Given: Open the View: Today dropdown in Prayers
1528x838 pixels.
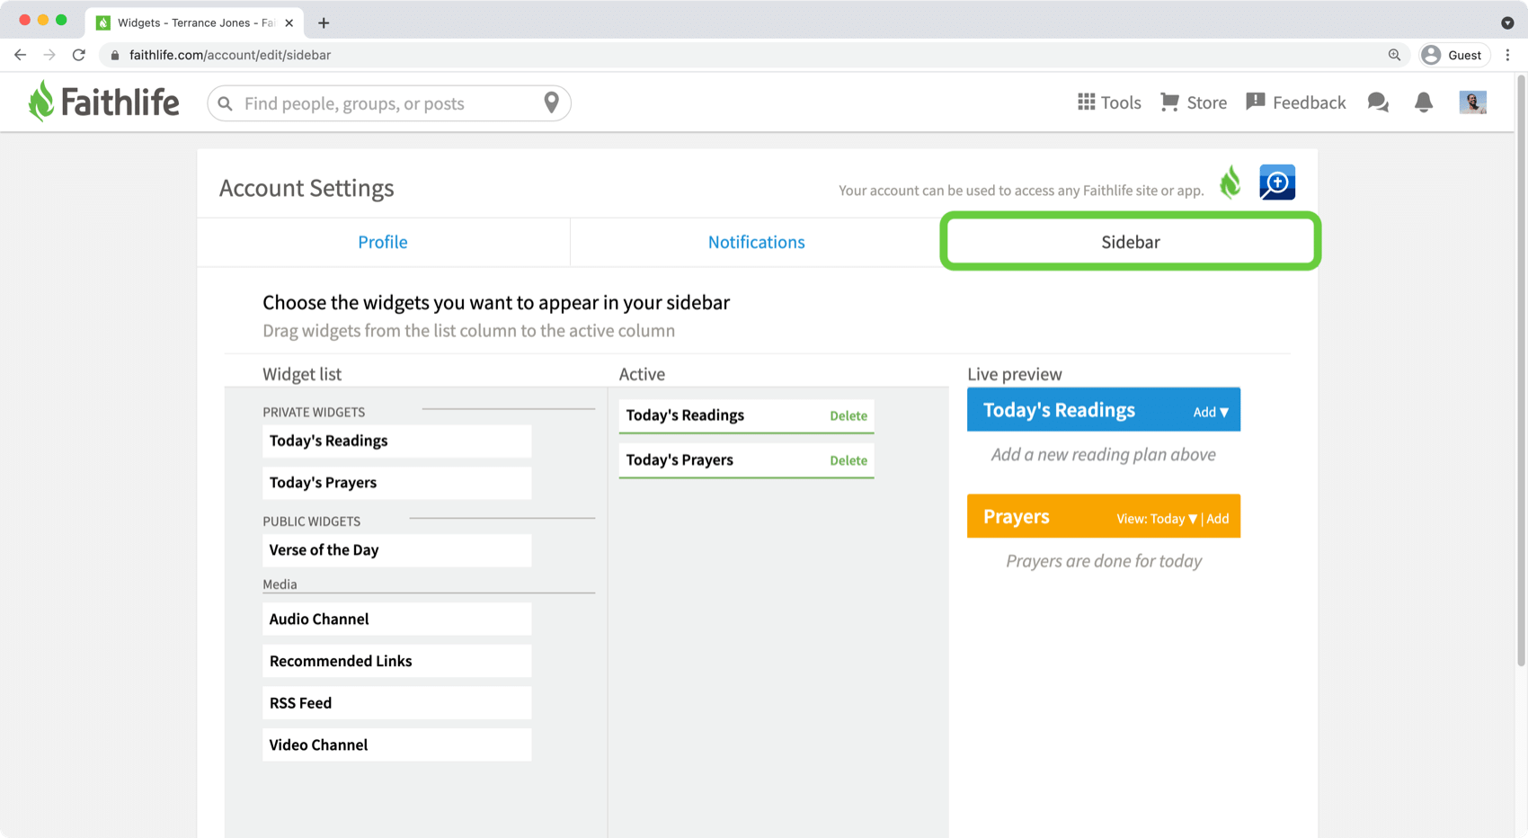Looking at the screenshot, I should (1157, 519).
